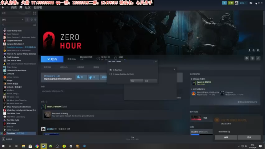Open Windows notification center icon

click(x=260, y=146)
